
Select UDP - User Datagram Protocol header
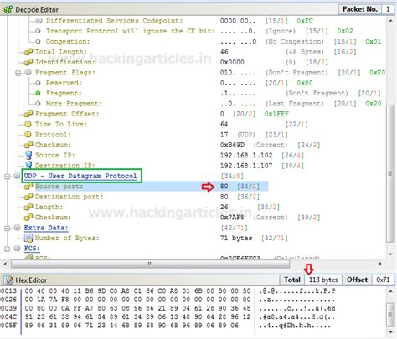80,176
